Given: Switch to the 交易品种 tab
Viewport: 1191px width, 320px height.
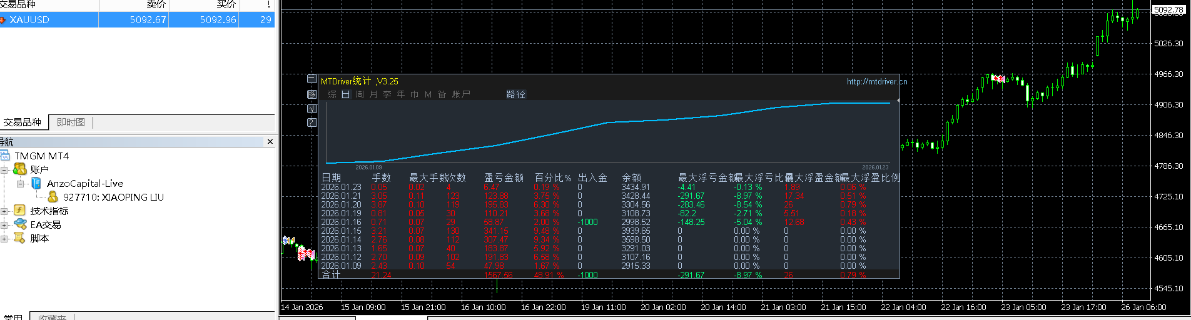Looking at the screenshot, I should click(23, 122).
